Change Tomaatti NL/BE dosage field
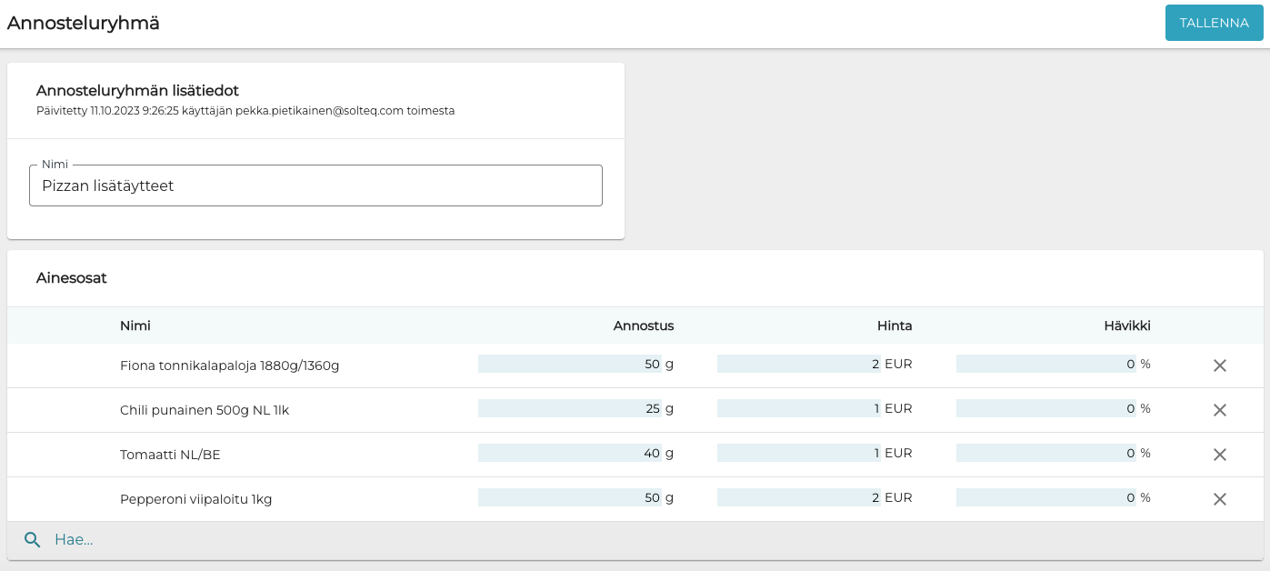1270x571 pixels. 570,454
